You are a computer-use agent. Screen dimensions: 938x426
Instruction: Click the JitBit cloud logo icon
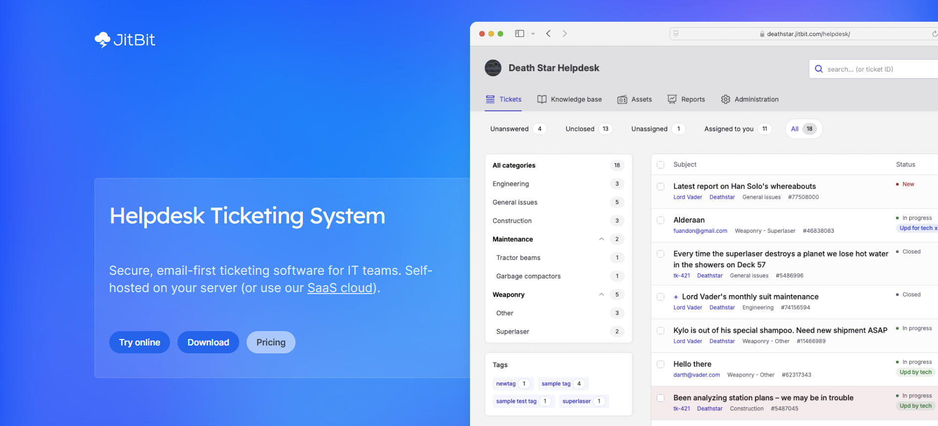[102, 40]
